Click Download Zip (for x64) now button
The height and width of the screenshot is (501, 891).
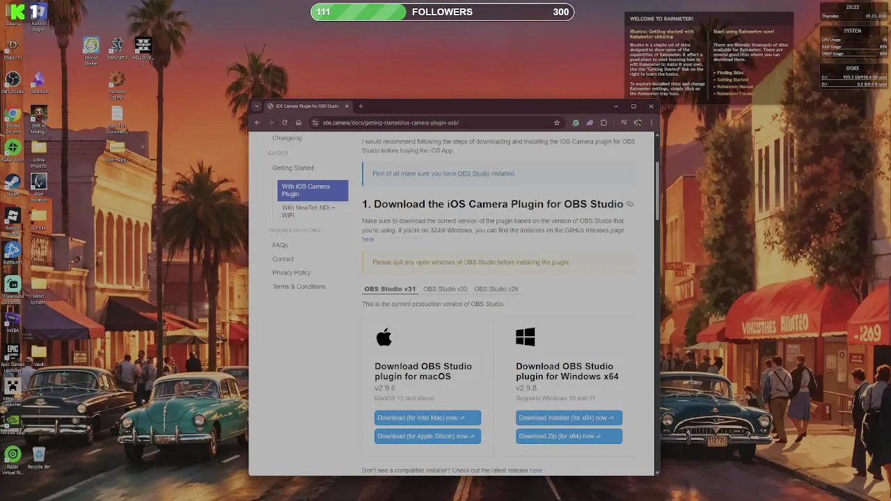tap(569, 436)
